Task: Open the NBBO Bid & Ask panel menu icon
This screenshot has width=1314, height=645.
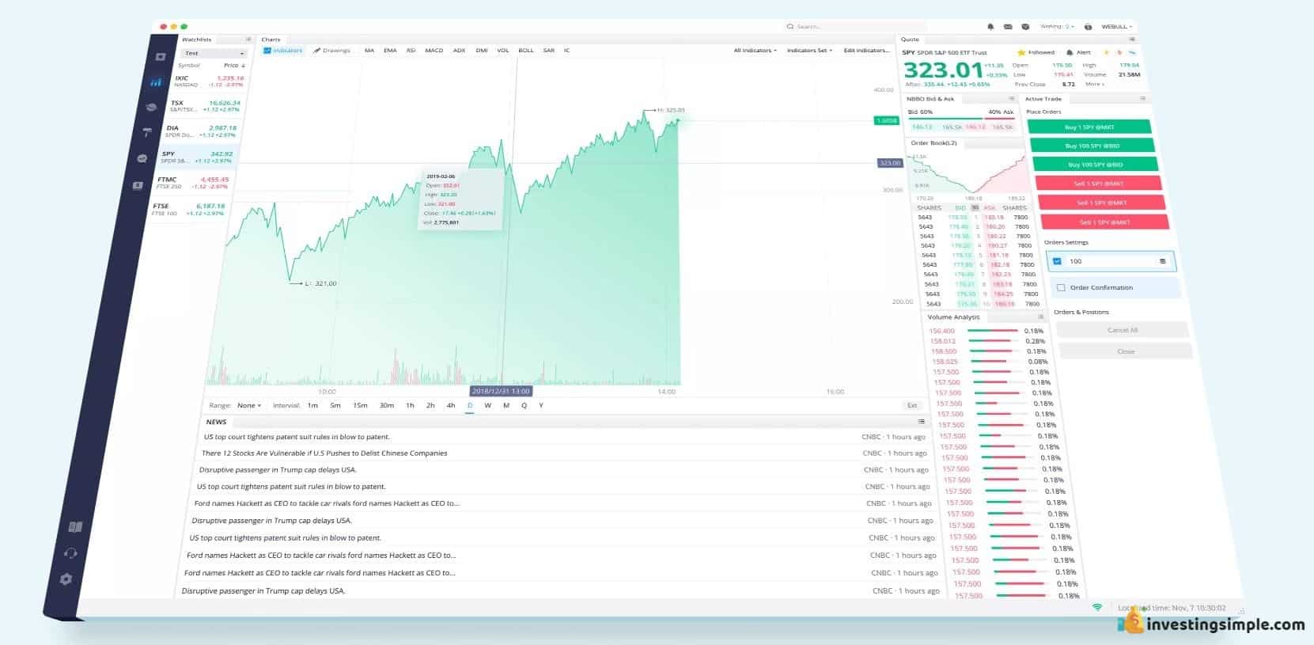Action: (1012, 99)
